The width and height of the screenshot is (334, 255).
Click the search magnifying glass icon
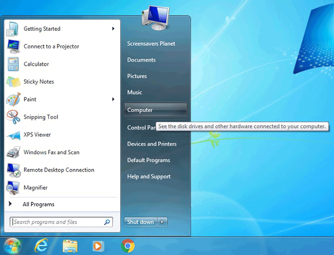(107, 222)
